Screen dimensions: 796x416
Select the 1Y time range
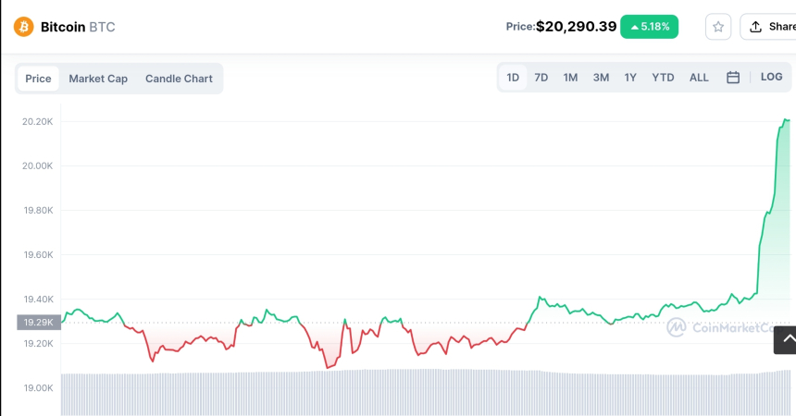coord(630,78)
